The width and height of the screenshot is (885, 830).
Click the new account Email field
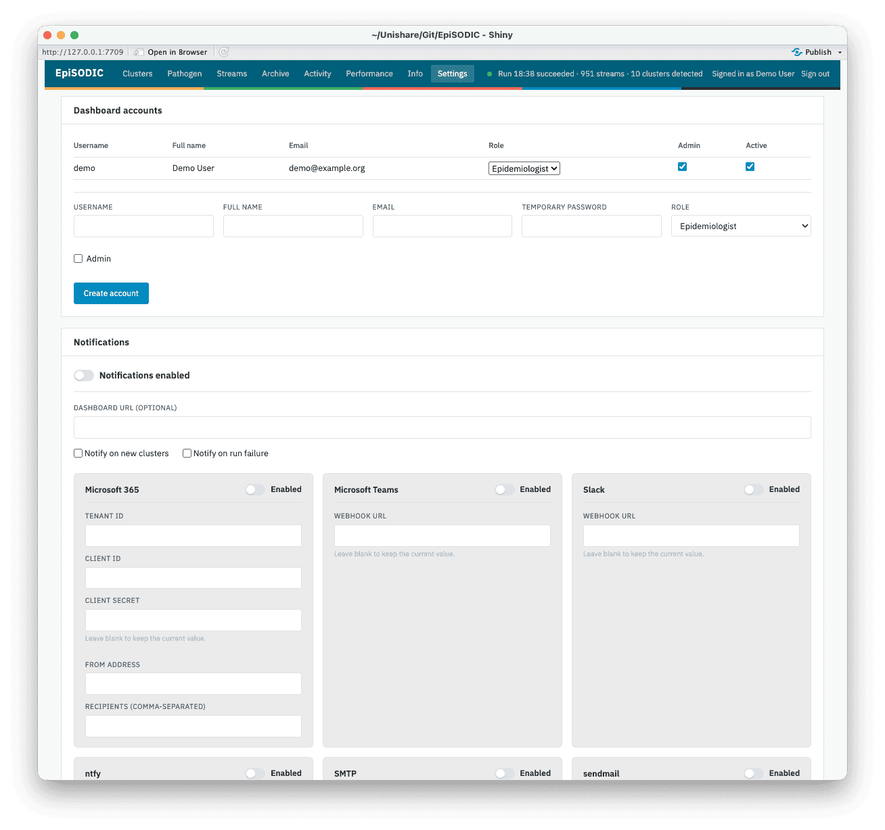[x=442, y=226]
